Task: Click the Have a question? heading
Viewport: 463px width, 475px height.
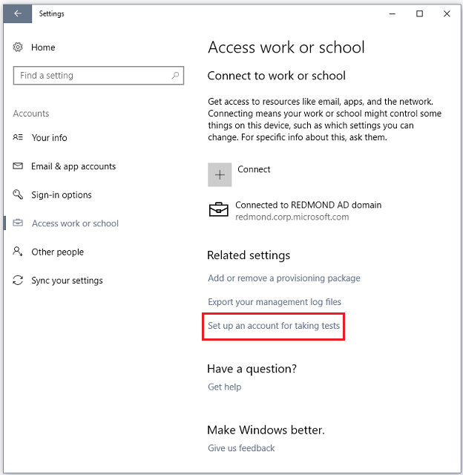Action: click(252, 369)
